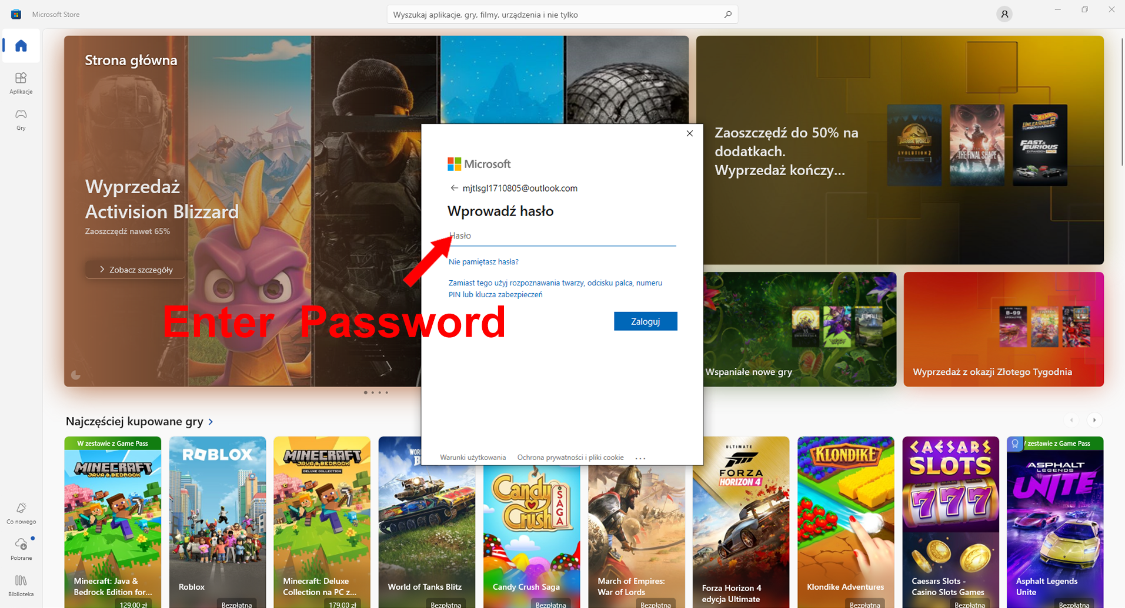Click the Microsoft Store logo in title bar
The width and height of the screenshot is (1125, 608).
16,14
